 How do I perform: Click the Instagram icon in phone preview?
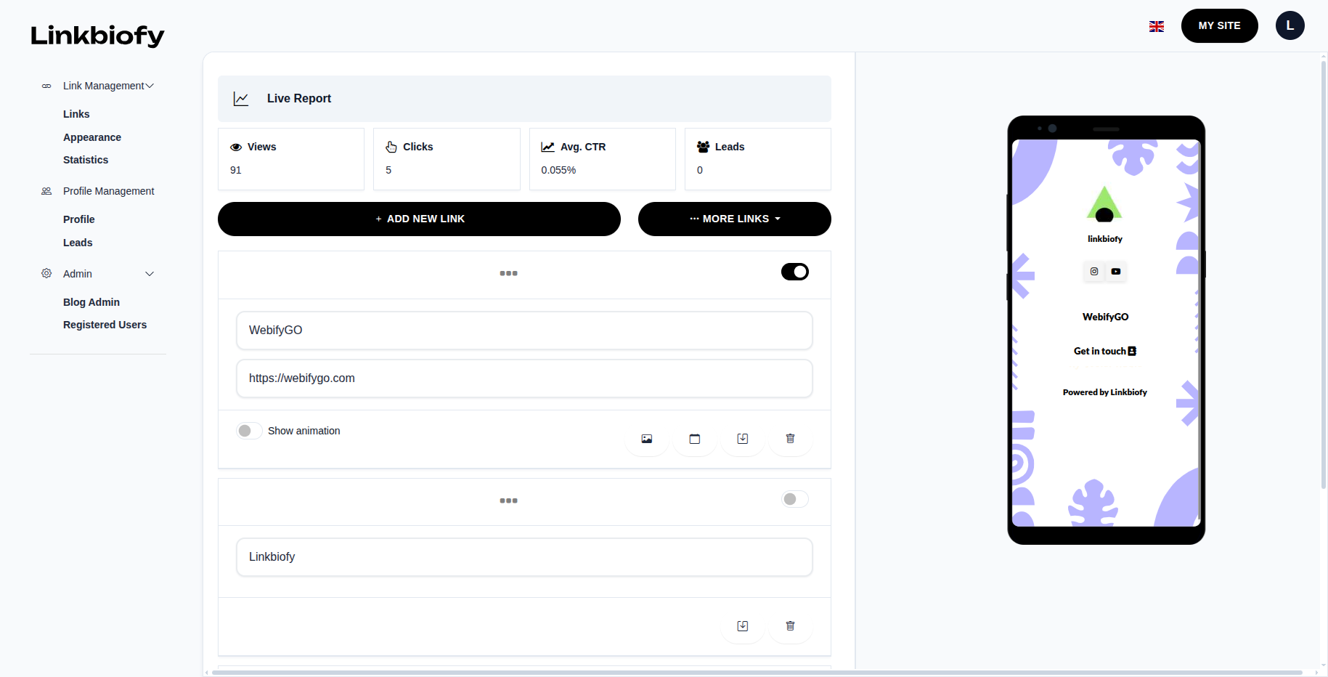tap(1094, 272)
